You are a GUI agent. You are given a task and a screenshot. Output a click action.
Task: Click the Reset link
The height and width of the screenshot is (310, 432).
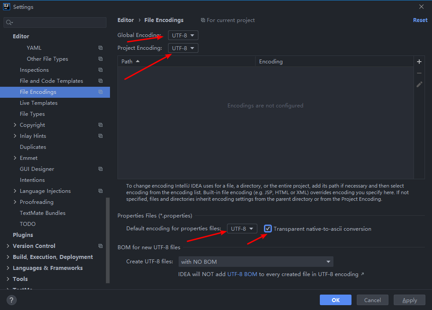point(420,20)
